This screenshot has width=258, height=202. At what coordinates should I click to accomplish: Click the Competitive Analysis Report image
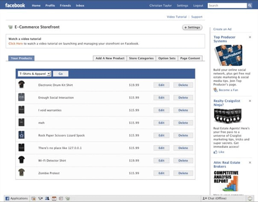pyautogui.click(x=227, y=181)
